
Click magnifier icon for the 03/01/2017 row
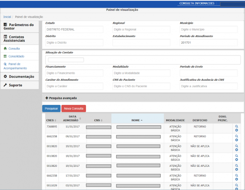coord(237,185)
